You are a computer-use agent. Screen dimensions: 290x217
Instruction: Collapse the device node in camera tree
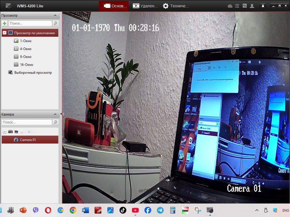(5, 132)
